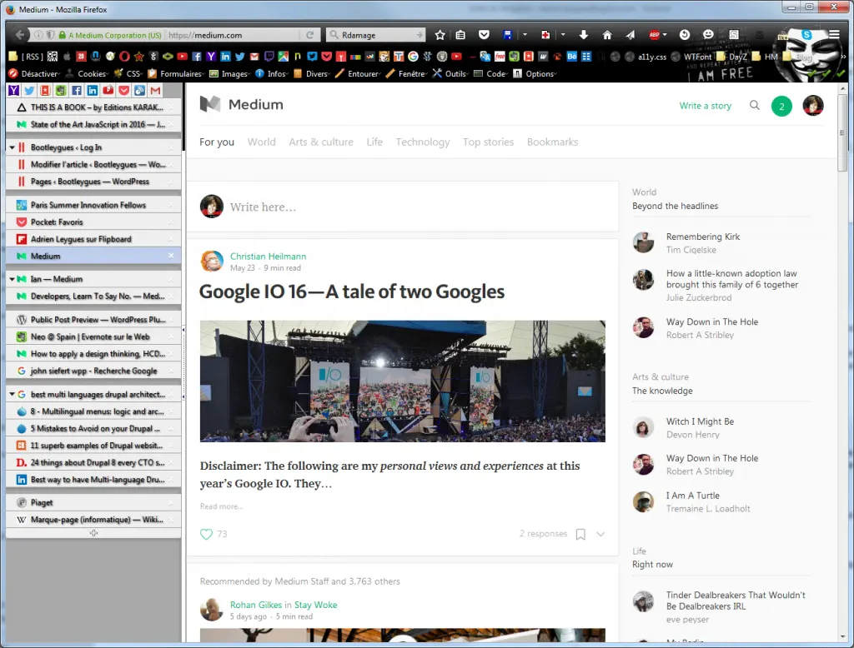Viewport: 854px width, 648px height.
Task: Open the bookmarks list icon in the toolbar
Action: (x=460, y=35)
